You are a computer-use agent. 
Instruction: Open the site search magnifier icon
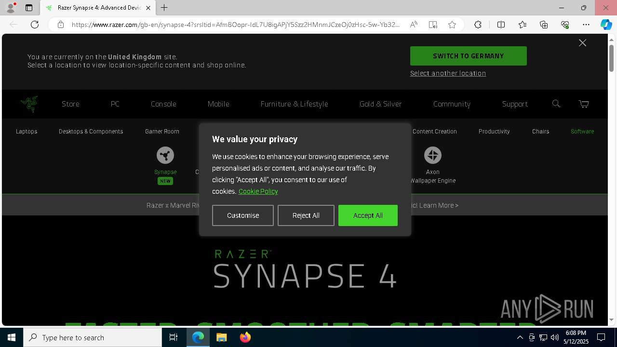click(556, 104)
